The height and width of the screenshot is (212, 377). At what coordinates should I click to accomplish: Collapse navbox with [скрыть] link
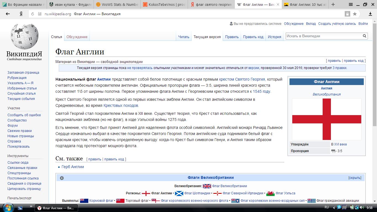point(355,178)
